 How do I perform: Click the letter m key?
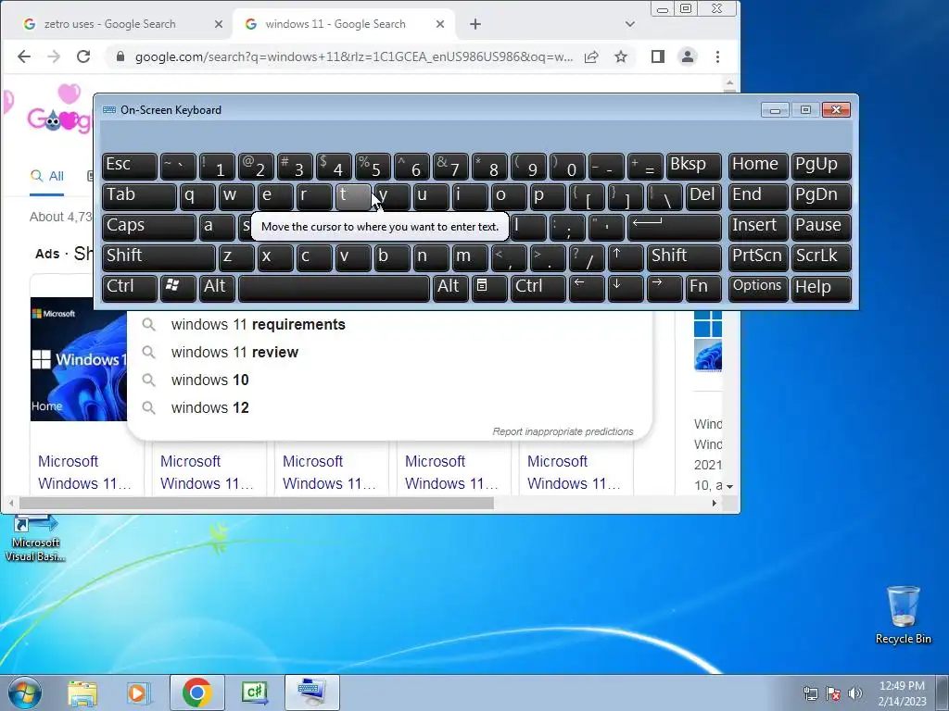tap(470, 257)
